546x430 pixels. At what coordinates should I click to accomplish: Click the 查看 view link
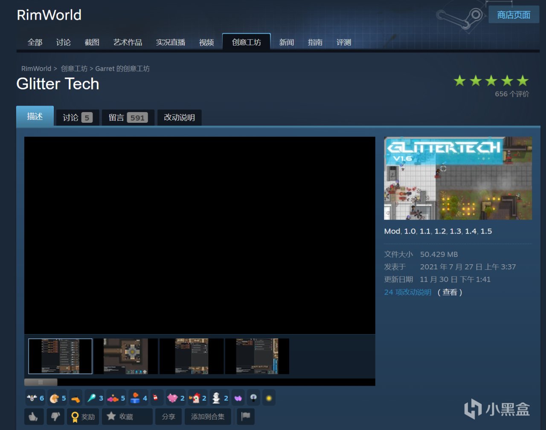click(x=450, y=292)
